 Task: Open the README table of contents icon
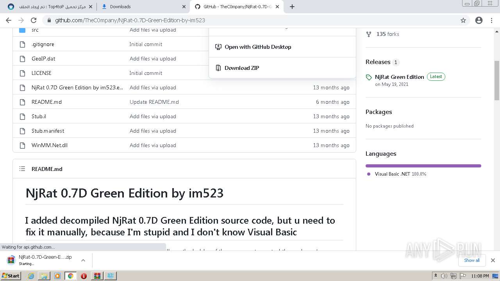tap(22, 169)
